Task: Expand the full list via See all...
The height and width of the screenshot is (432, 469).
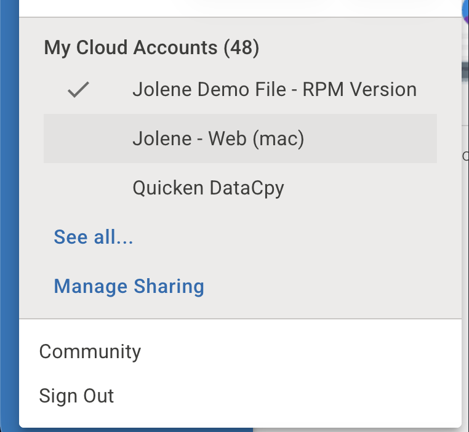Action: 94,237
